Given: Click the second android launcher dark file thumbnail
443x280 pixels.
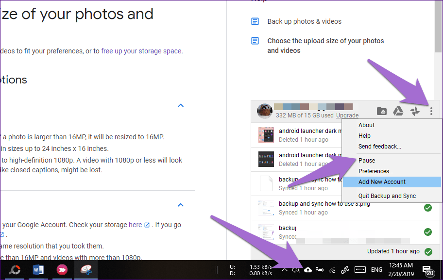Looking at the screenshot, I should [x=266, y=159].
